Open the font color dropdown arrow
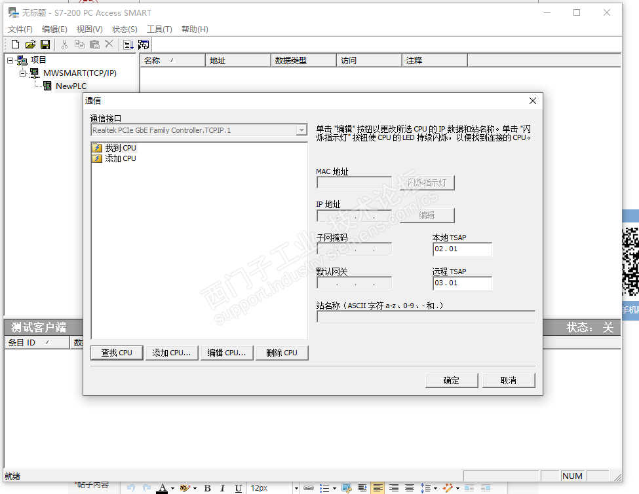The image size is (639, 494). point(173,488)
